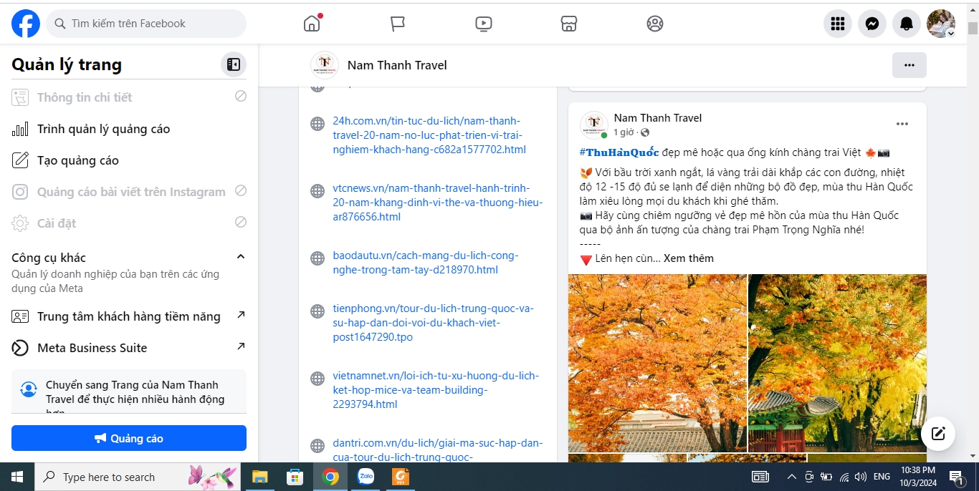
Task: Click the #ThuHànQuốc hashtag
Action: (619, 152)
